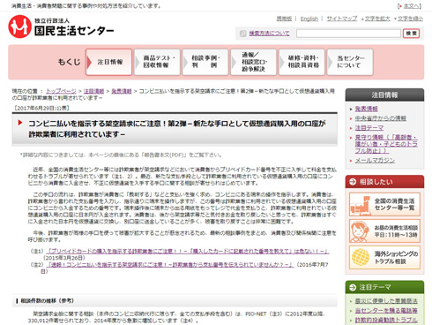Click the globe icon in 海外ショッピング banner
This screenshot has width=432, height=325.
click(x=361, y=257)
